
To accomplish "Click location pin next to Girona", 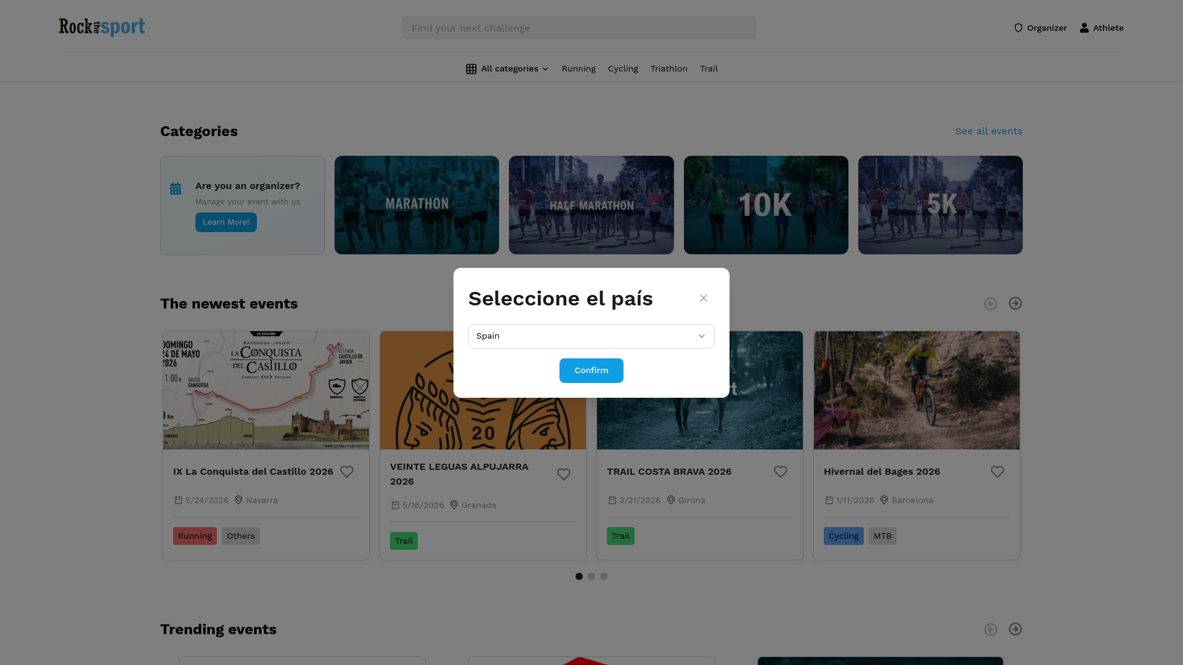I will pos(671,500).
